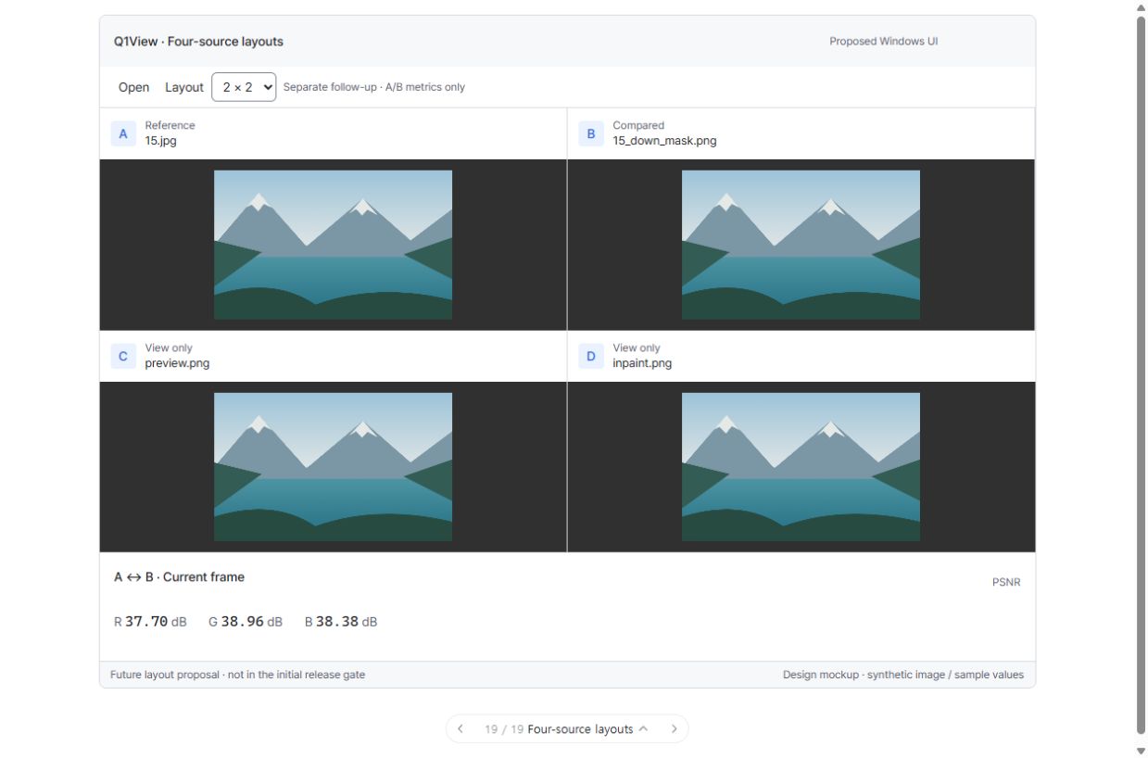
Task: Click the preview.png file name
Action: [x=177, y=363]
